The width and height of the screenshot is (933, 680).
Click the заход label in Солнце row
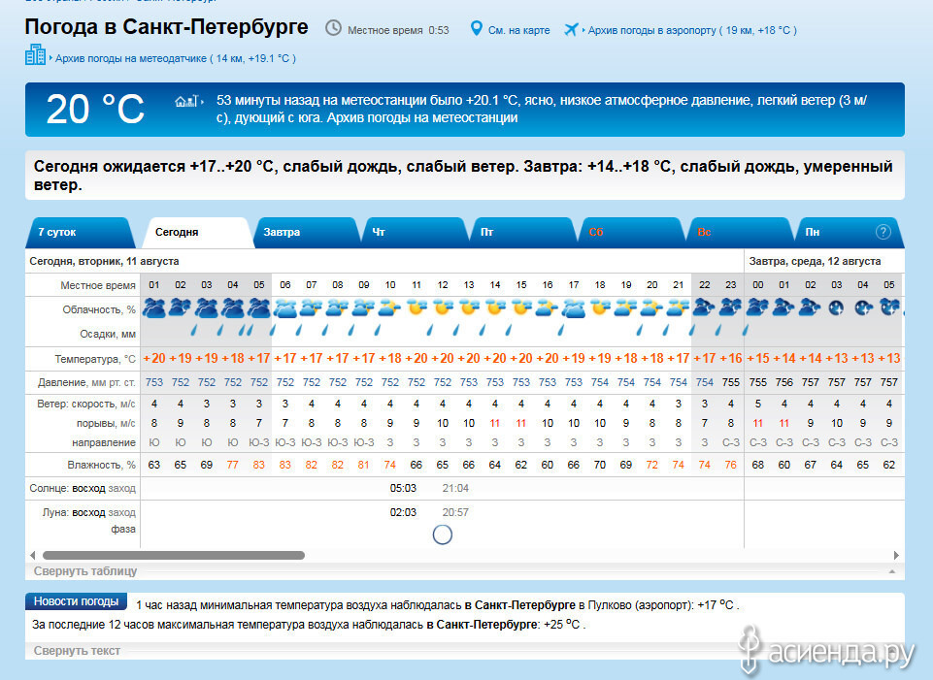tap(122, 488)
